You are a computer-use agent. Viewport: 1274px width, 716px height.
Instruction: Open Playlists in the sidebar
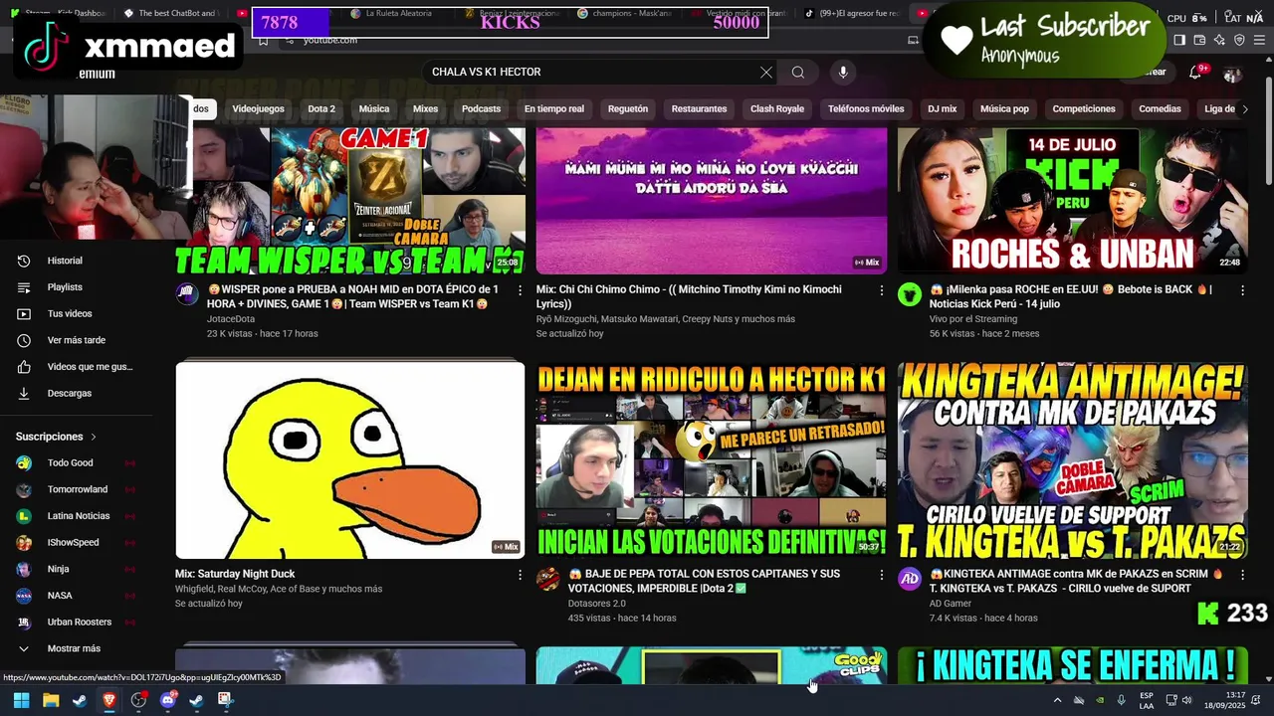[x=76, y=287]
